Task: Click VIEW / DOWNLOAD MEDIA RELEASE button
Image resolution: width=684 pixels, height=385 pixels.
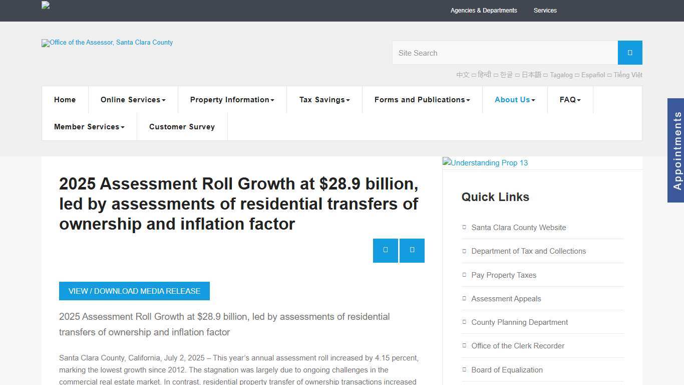Action: point(134,291)
